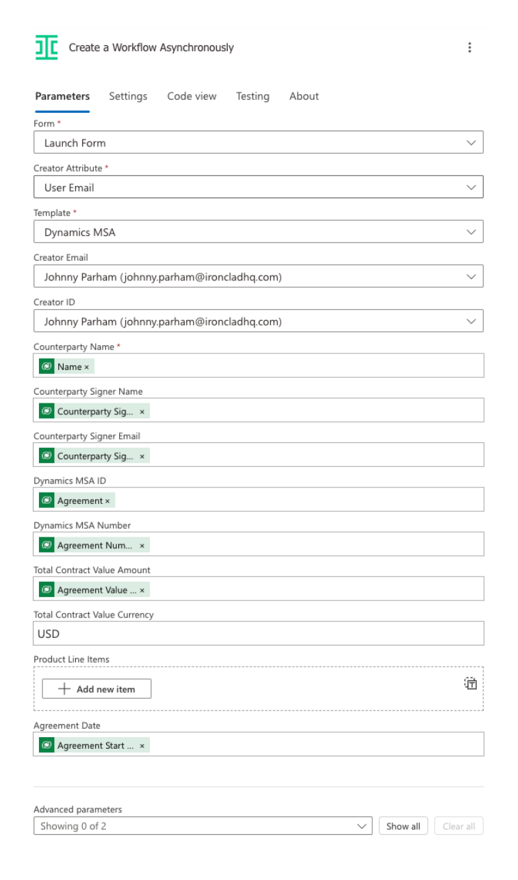Expand the Creator Email dropdown
This screenshot has height=880, width=518.
(259, 276)
